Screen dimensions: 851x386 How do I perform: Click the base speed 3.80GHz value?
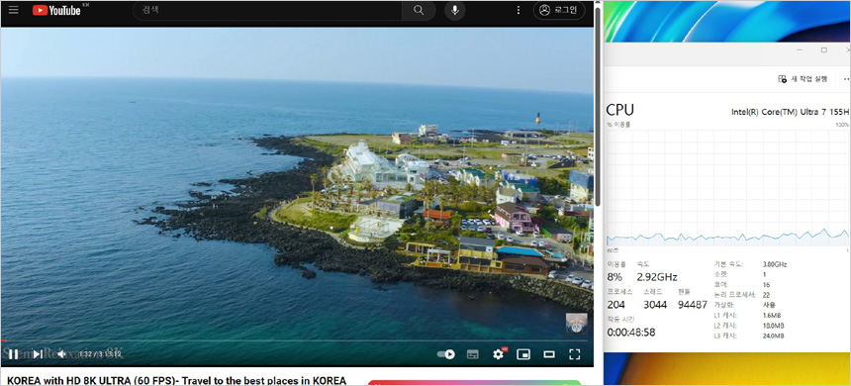pos(775,264)
